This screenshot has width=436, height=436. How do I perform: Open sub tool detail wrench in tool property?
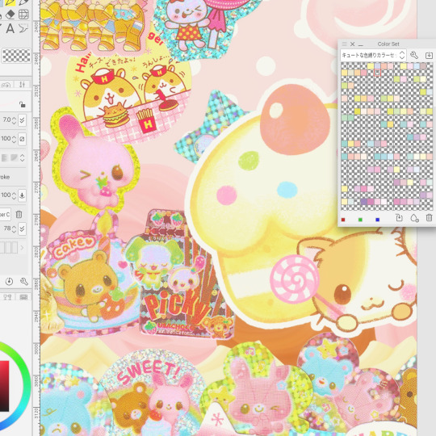[24, 282]
